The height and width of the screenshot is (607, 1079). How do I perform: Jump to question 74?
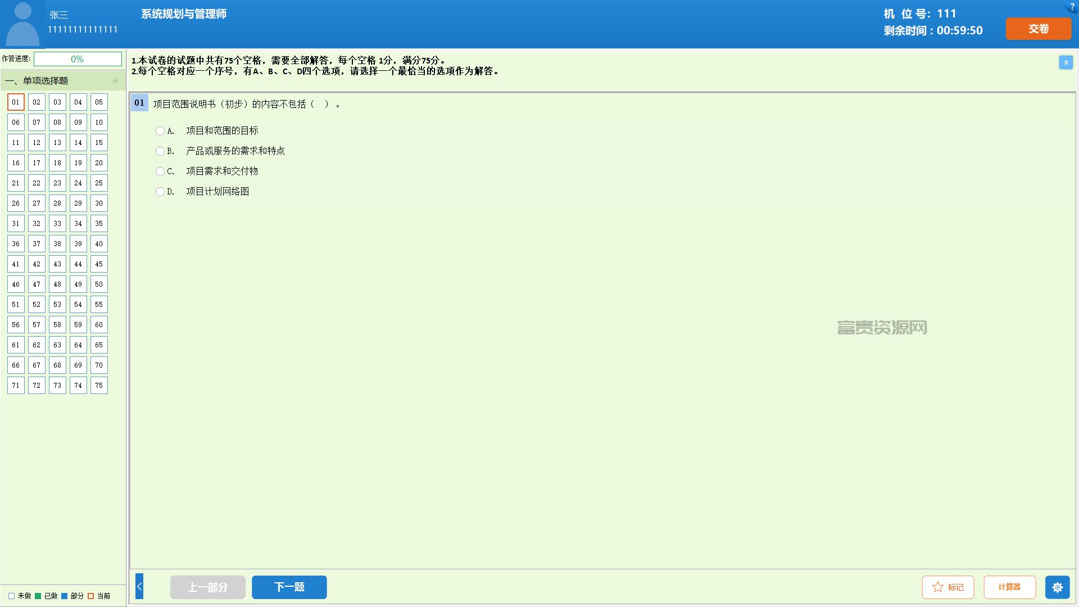point(78,386)
